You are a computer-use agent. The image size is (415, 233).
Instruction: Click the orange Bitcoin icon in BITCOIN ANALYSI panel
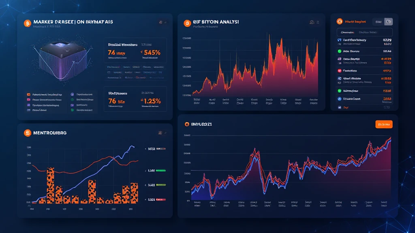pyautogui.click(x=187, y=23)
